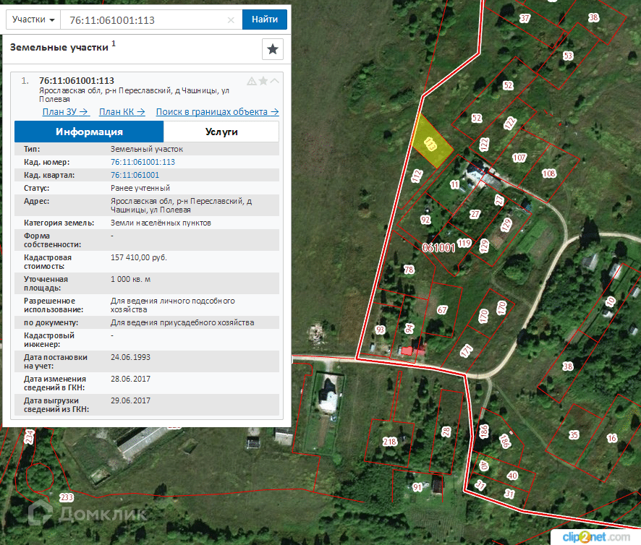Click parcel label 108 on the map
The image size is (641, 545).
pyautogui.click(x=548, y=173)
